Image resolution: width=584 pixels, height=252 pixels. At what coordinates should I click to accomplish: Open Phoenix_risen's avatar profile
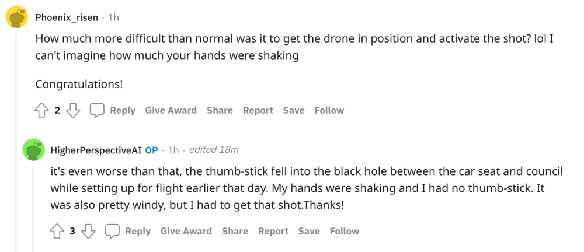16,17
